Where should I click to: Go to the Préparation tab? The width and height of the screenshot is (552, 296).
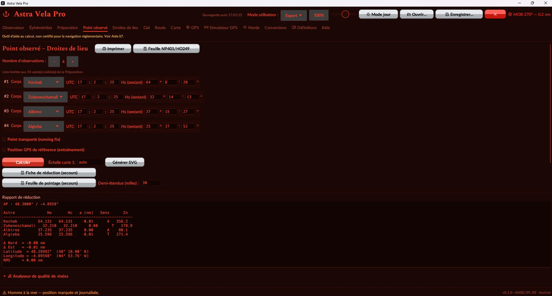pyautogui.click(x=68, y=28)
